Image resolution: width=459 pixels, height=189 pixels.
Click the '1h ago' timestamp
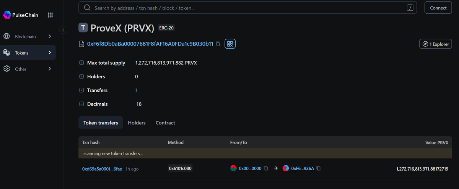(x=132, y=169)
